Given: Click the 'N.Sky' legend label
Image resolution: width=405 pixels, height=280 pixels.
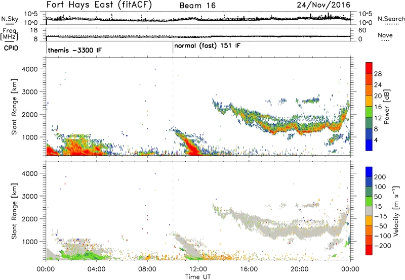Looking at the screenshot, I should [x=10, y=19].
